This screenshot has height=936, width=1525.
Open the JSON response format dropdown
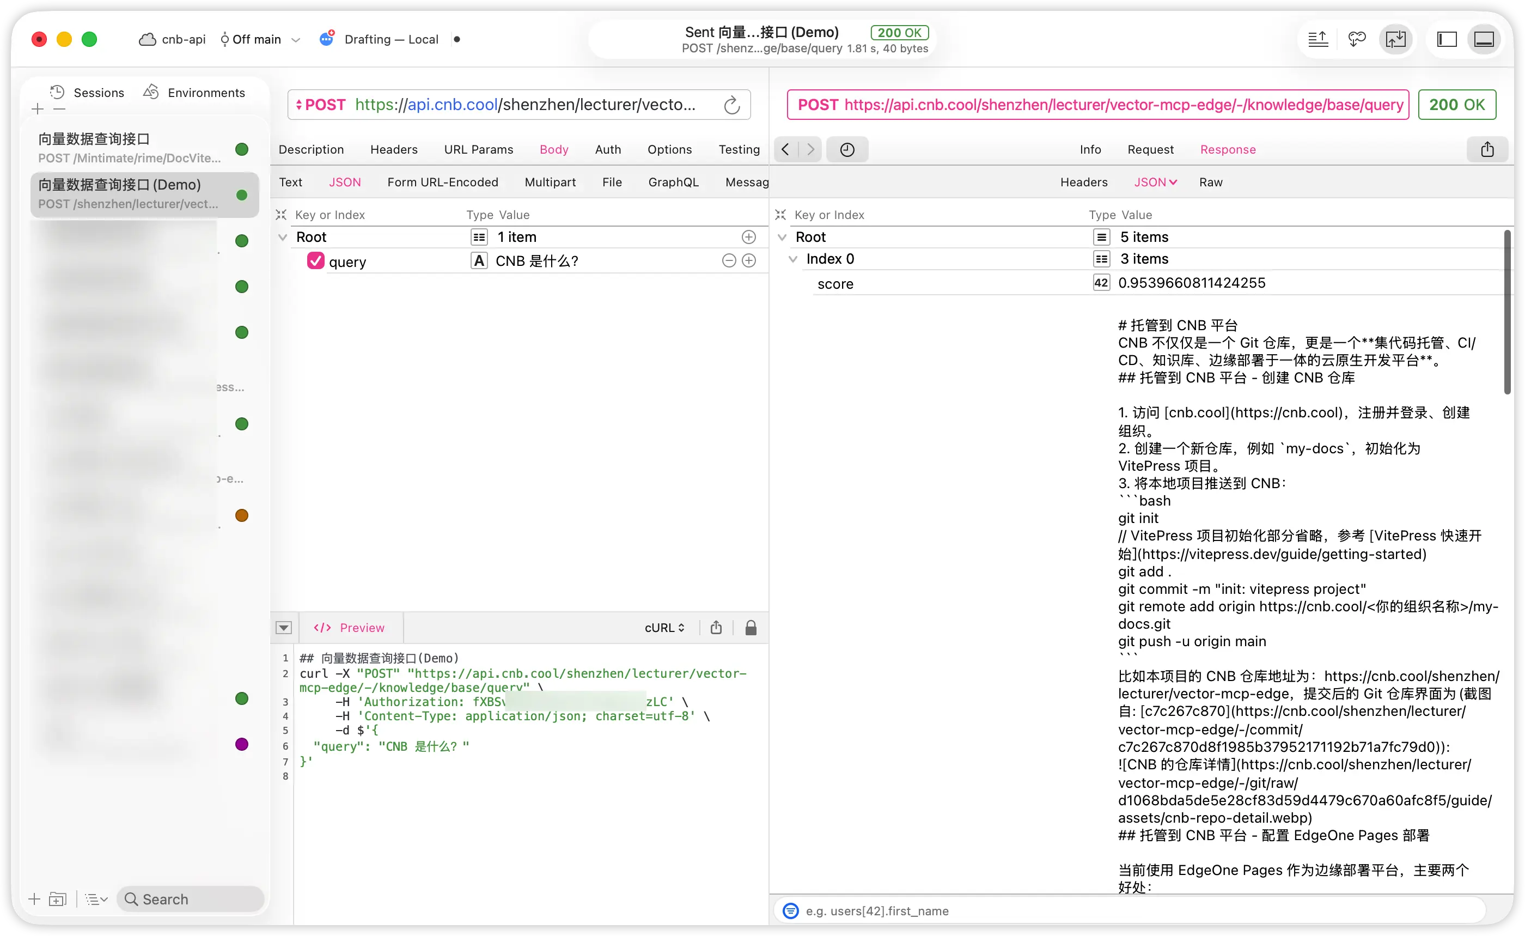[1155, 182]
